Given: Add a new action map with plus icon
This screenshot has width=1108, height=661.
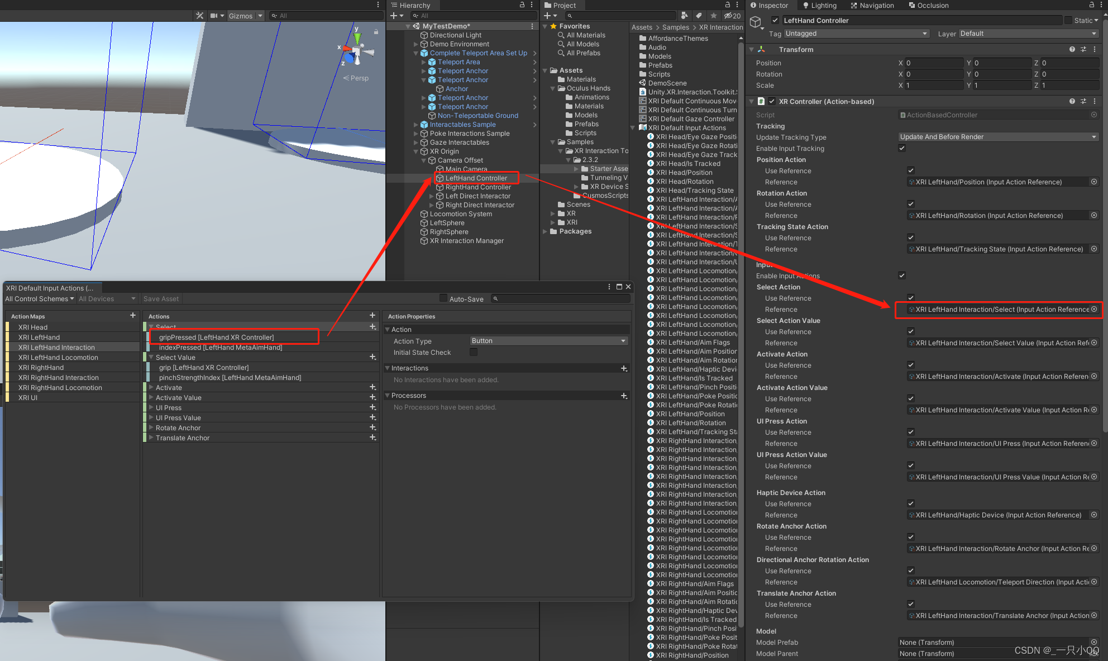Looking at the screenshot, I should [133, 316].
